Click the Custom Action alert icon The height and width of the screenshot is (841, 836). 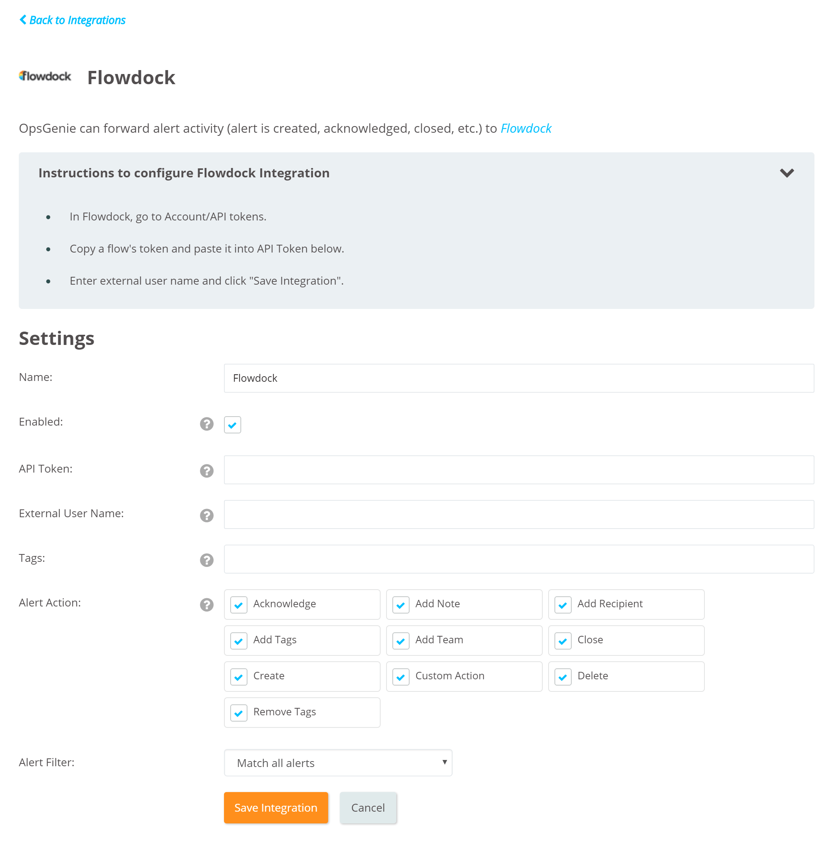tap(401, 676)
